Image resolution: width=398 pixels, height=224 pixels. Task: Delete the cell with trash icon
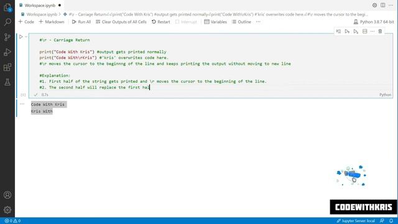[x=380, y=31]
